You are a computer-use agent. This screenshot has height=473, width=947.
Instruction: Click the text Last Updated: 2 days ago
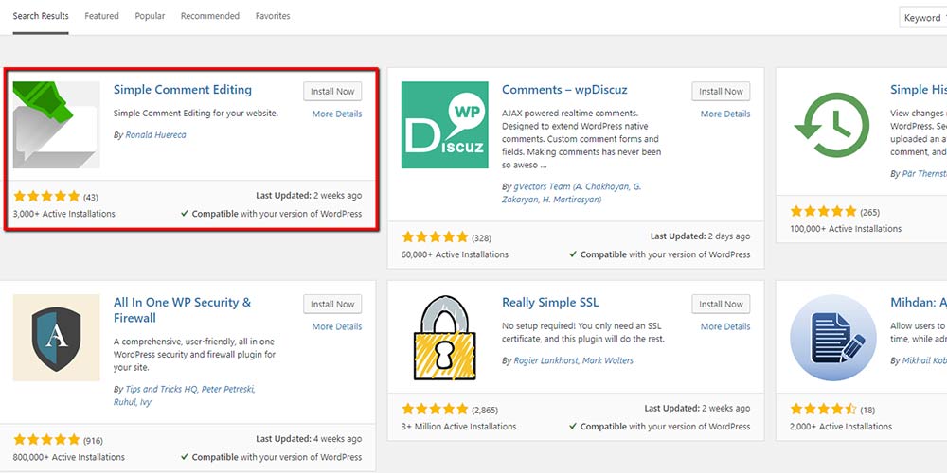tap(700, 236)
